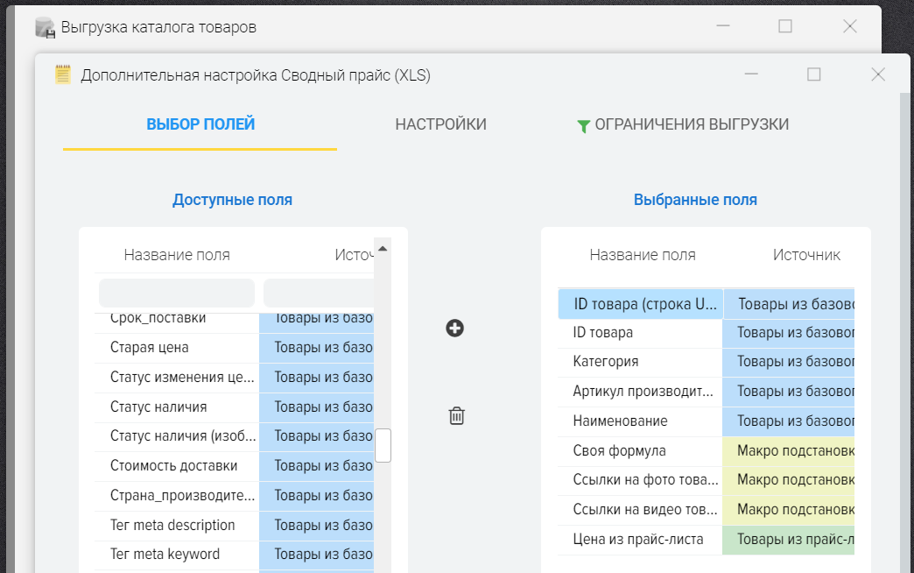
Task: Maximize the Сводный прайс settings dialog
Action: tap(813, 74)
